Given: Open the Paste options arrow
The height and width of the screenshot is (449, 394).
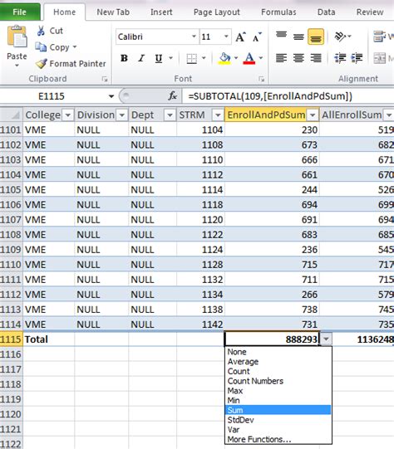Looking at the screenshot, I should tap(17, 66).
